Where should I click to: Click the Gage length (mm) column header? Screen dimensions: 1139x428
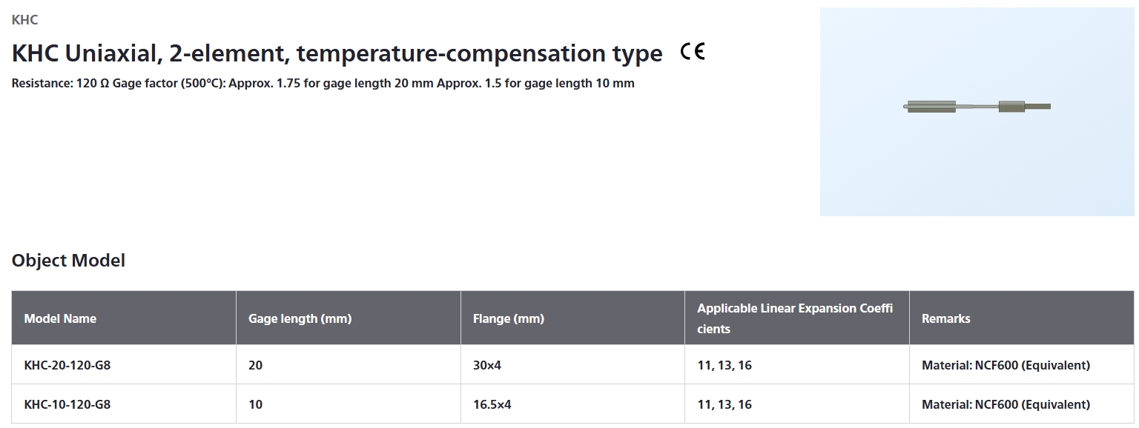(300, 318)
